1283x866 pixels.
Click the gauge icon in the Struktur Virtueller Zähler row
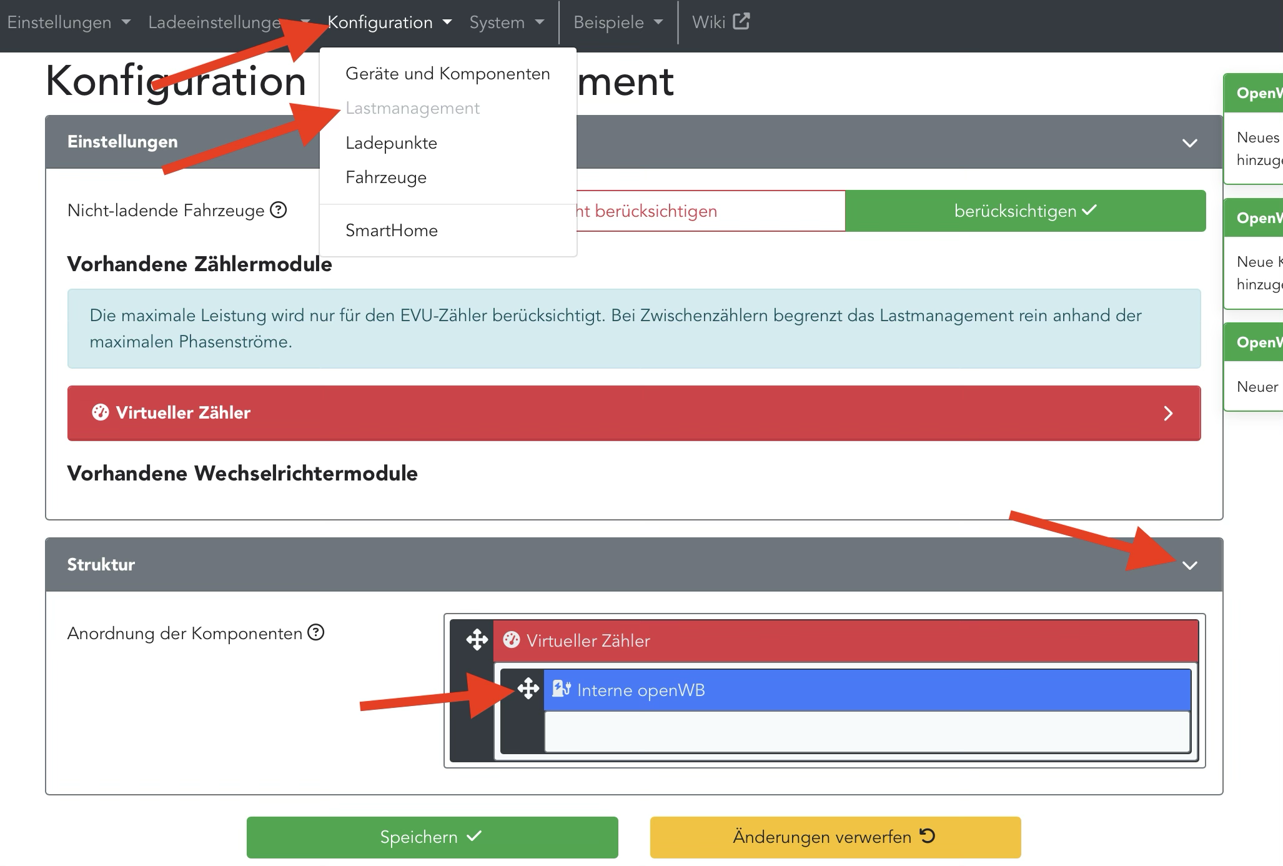pos(511,640)
